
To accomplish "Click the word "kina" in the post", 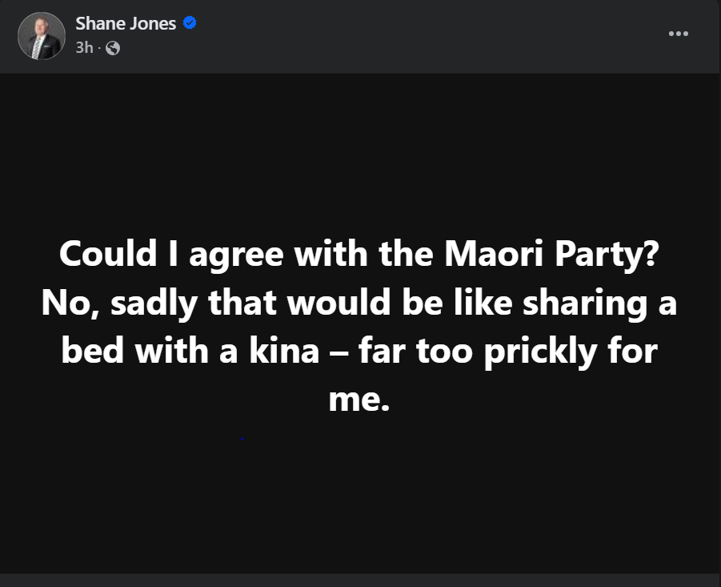I will coord(284,350).
